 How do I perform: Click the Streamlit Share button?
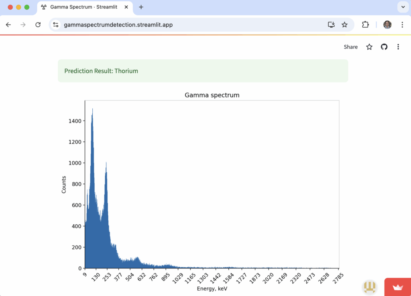click(x=351, y=47)
